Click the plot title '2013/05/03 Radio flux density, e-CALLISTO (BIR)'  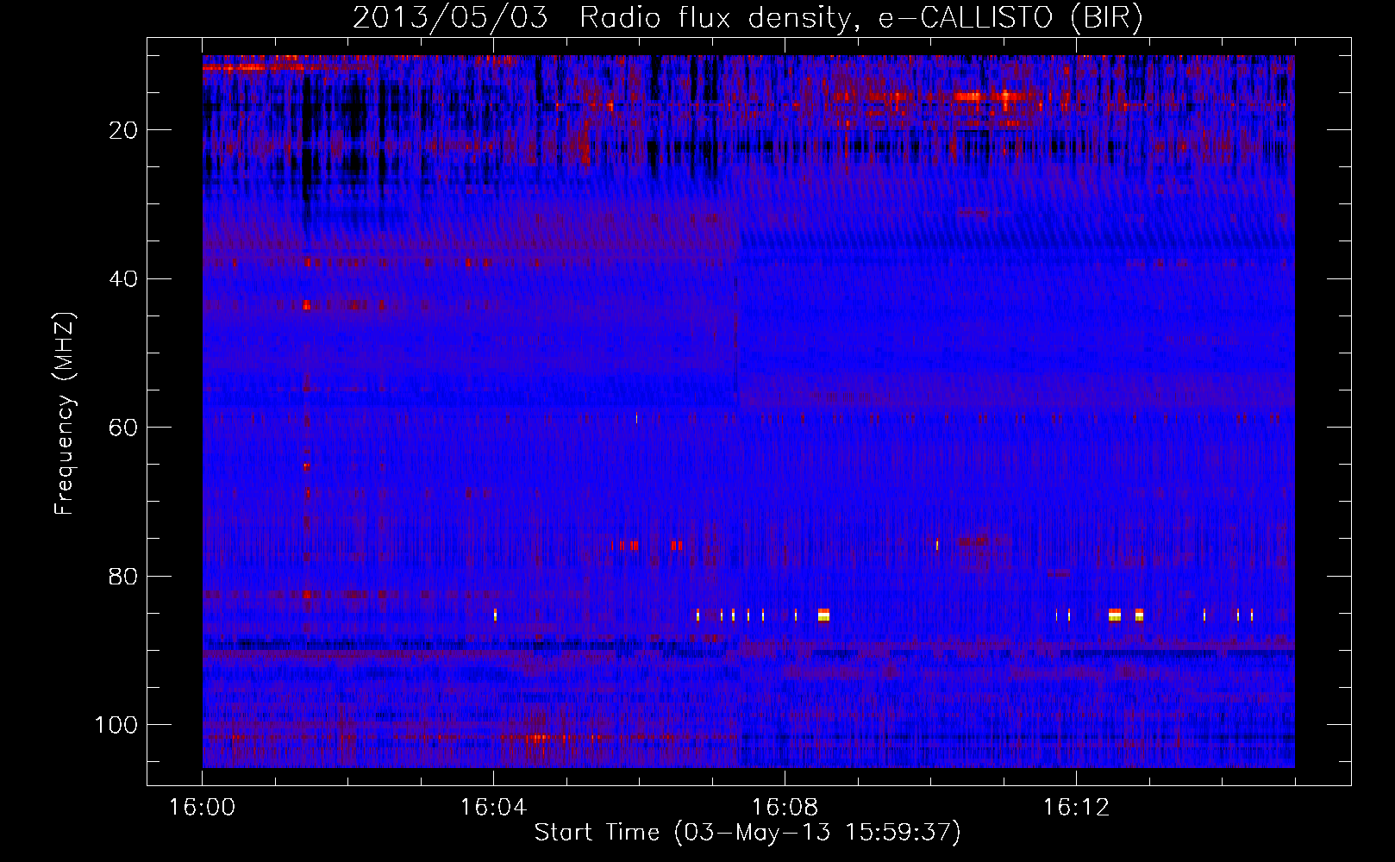748,18
